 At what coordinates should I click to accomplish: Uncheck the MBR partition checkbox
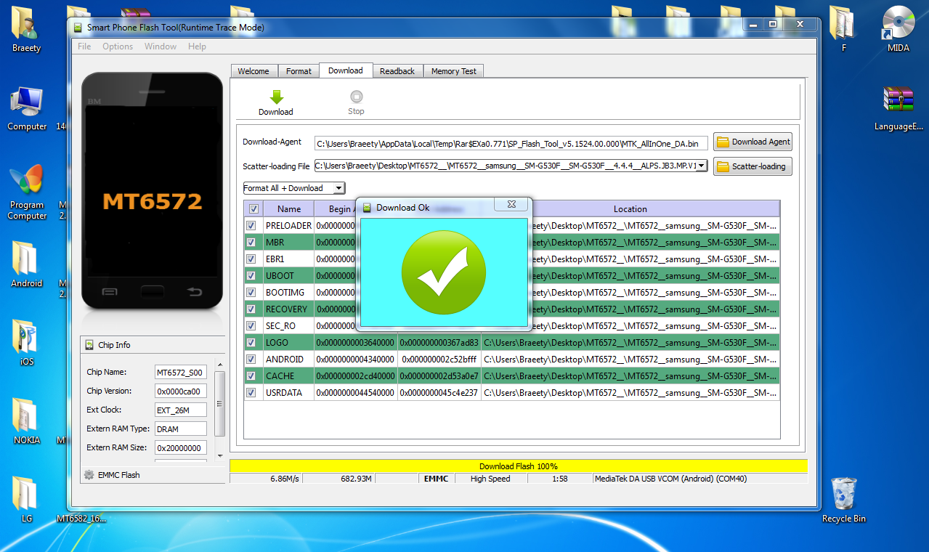coord(251,243)
